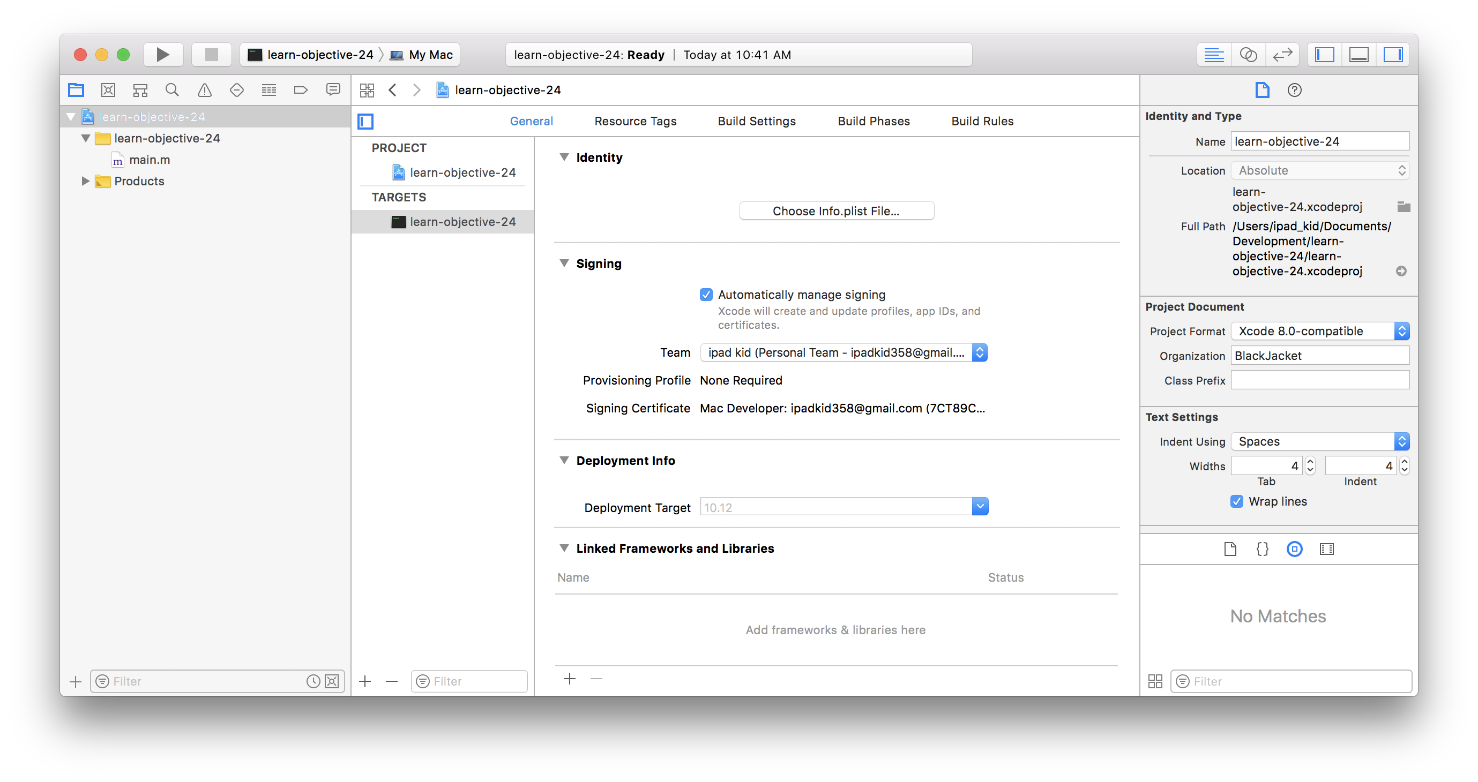Click the quick help inspector icon

pos(1292,90)
